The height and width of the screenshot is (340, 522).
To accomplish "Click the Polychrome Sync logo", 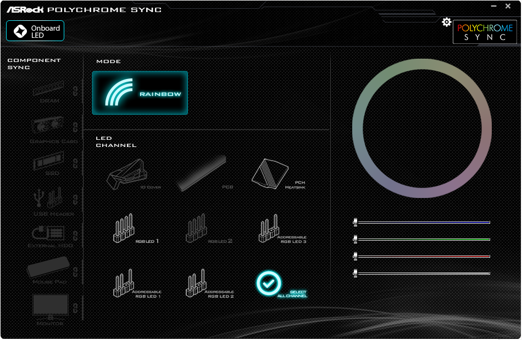I will point(485,32).
